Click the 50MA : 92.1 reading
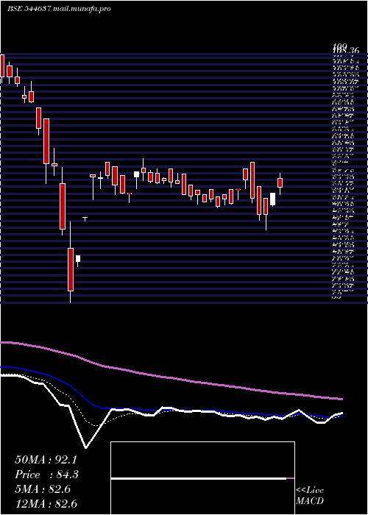Image resolution: width=368 pixels, height=515 pixels. tap(47, 460)
